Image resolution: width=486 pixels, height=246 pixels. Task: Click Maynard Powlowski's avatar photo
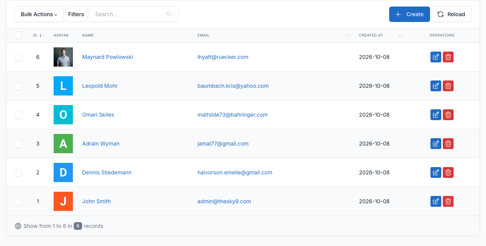tap(63, 57)
